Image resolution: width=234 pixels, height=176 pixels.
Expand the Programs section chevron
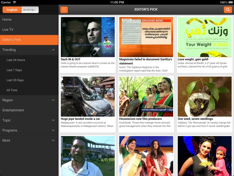click(53, 130)
